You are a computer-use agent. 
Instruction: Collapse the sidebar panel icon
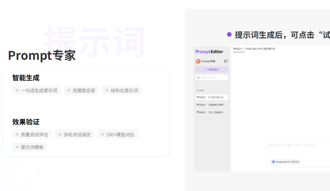[x=226, y=61]
